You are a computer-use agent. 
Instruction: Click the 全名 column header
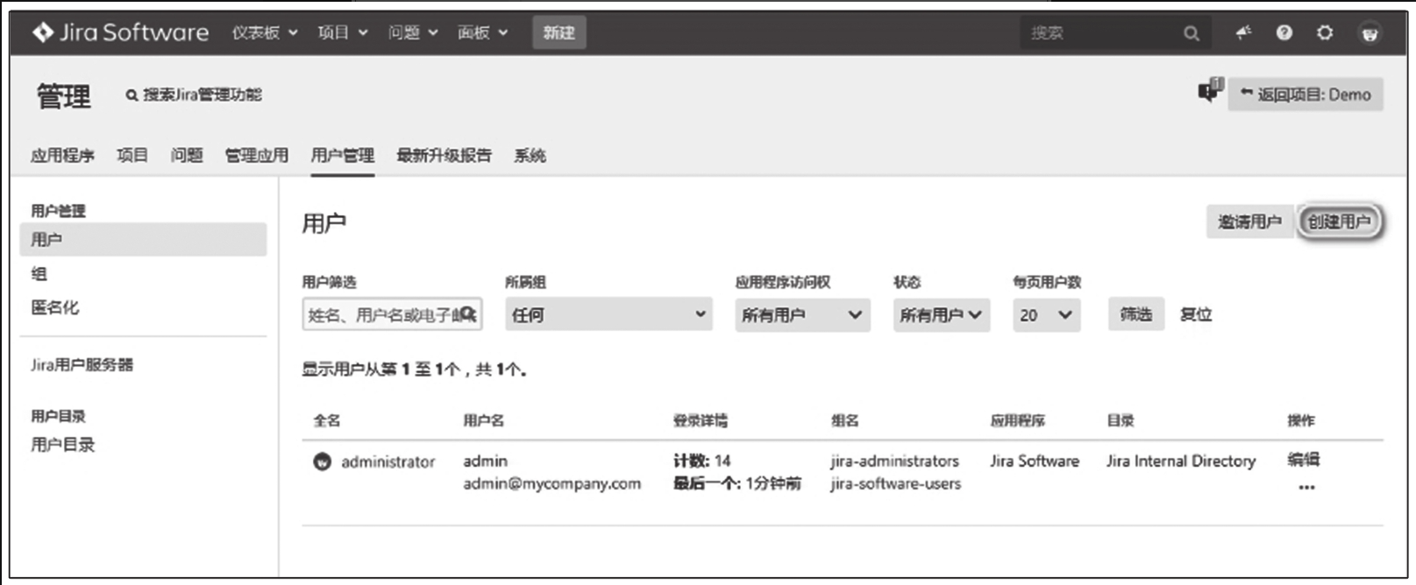[x=327, y=420]
